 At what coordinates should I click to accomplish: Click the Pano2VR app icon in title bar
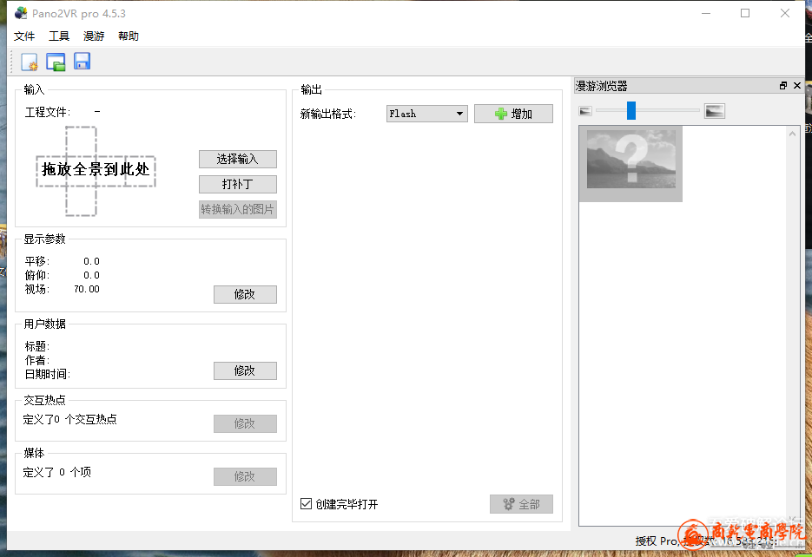(x=21, y=13)
